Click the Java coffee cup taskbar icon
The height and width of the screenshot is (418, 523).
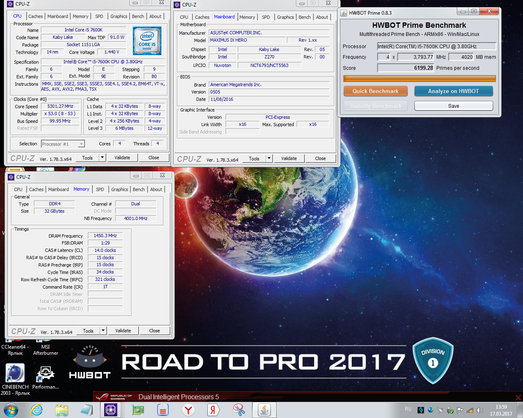pyautogui.click(x=264, y=410)
